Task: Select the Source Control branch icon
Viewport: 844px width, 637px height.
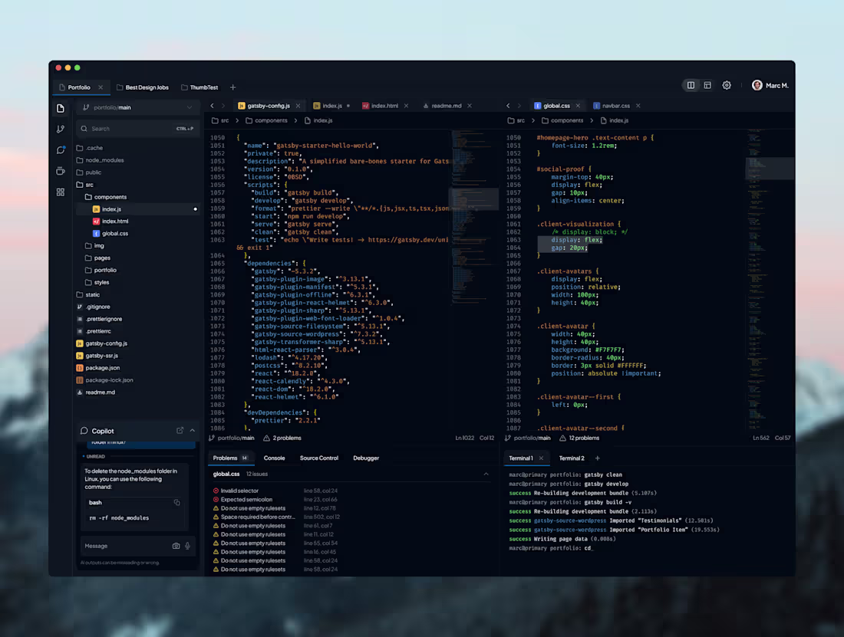Action: coord(61,129)
